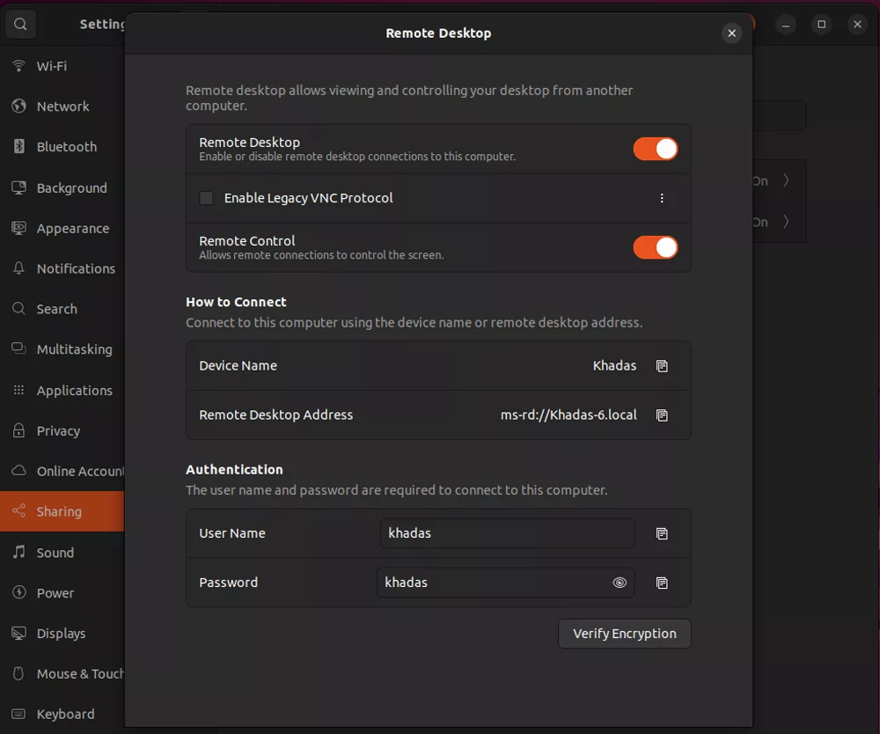Minimize the Settings window
Image resolution: width=880 pixels, height=734 pixels.
coord(786,25)
